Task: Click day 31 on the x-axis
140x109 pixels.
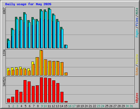Action: pyautogui.click(x=131, y=106)
